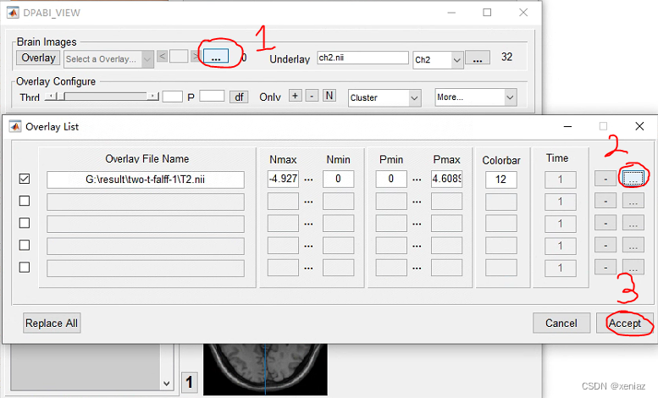Viewport: 658px width, 398px height.
Task: Click the right arrow of the Thrd slider
Action: [153, 97]
